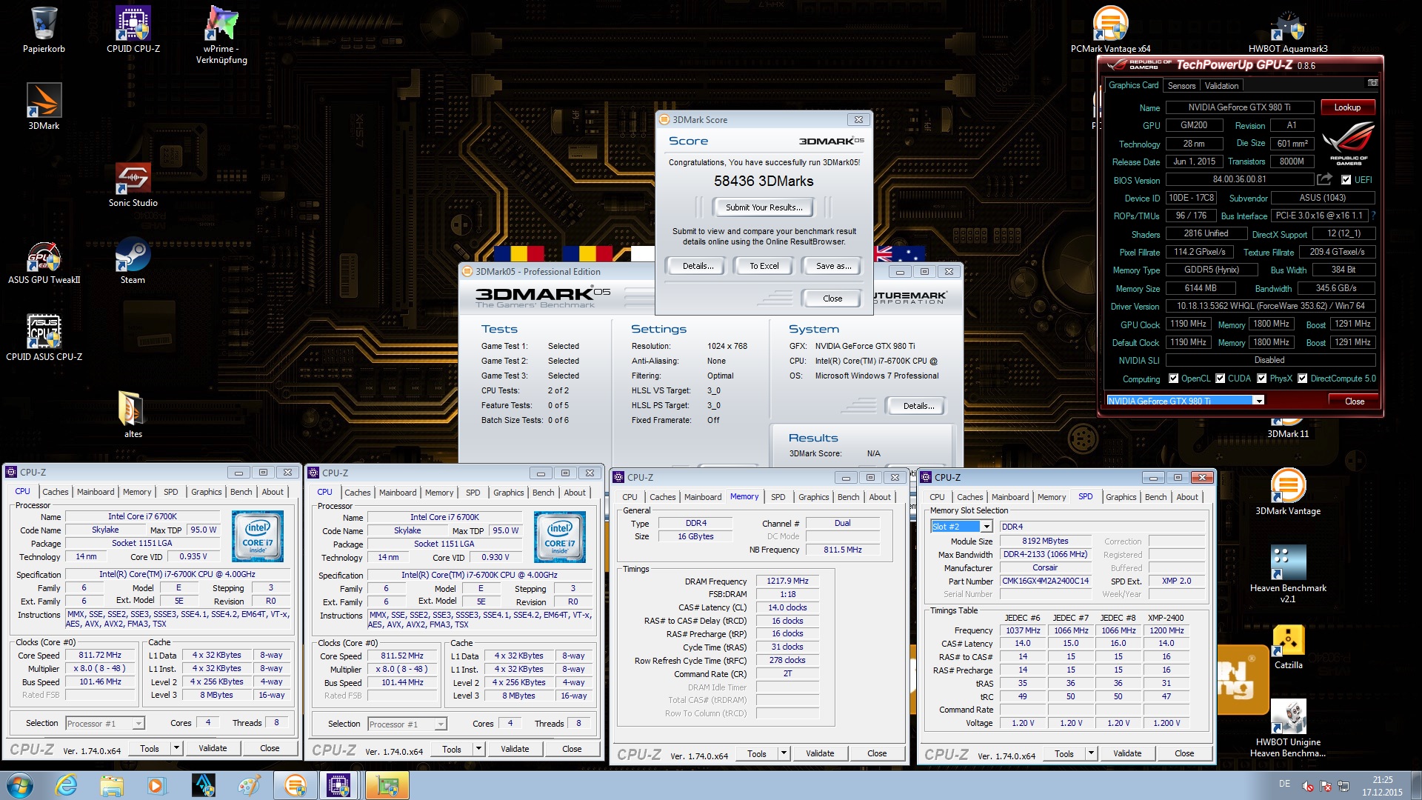Switch to Mainboard tab in SPD CPU-Z window
Viewport: 1422px width, 800px height.
pyautogui.click(x=1010, y=497)
